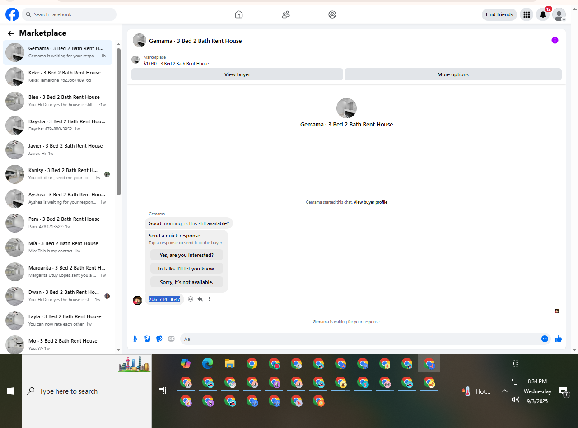
Task: Select the 706-714-3647 message text
Action: 164,299
